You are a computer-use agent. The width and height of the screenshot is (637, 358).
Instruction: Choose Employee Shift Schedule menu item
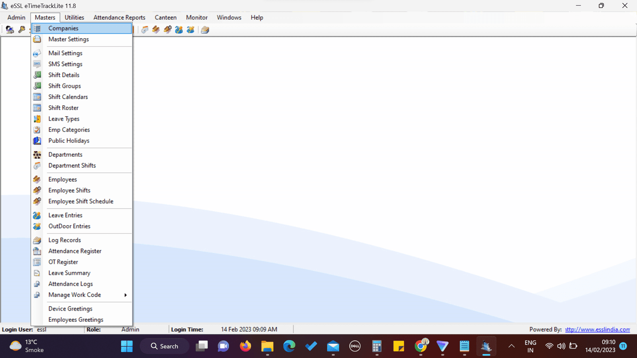[81, 201]
